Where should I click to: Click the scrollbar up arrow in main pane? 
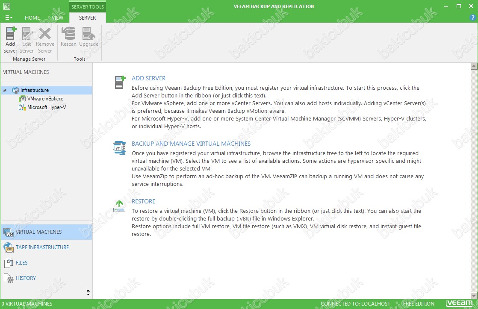pyautogui.click(x=474, y=66)
